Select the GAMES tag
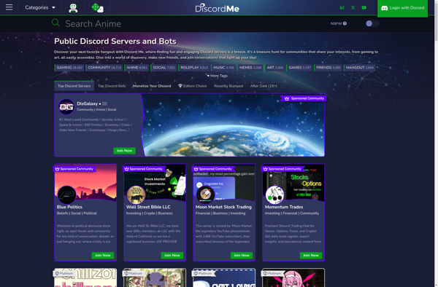This screenshot has height=287, width=438. (299, 68)
